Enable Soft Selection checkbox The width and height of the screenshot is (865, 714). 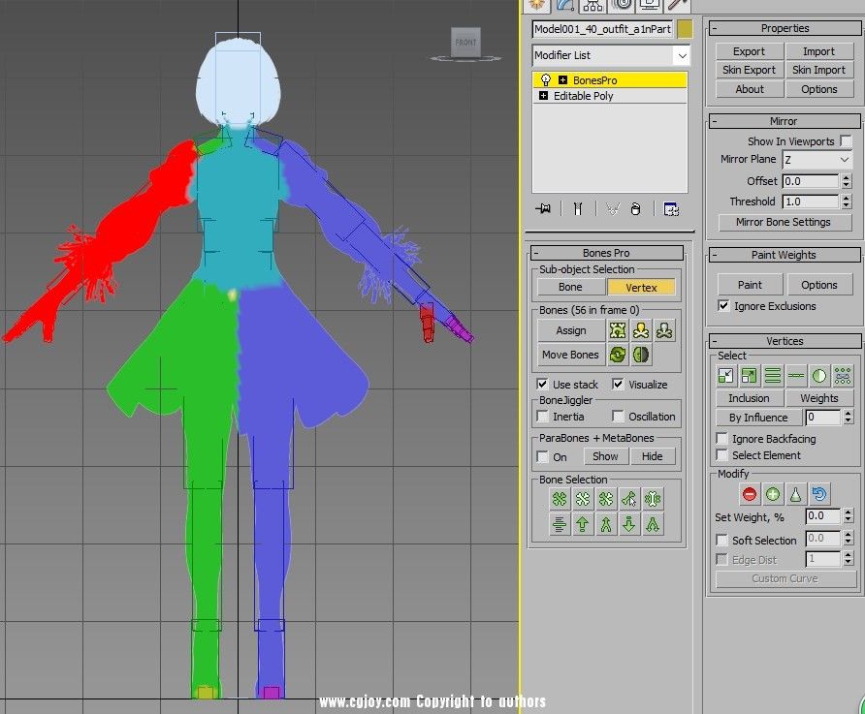[721, 540]
